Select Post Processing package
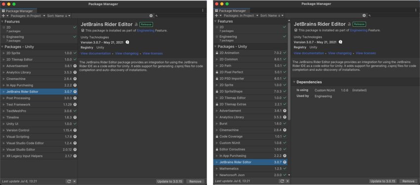420x185 pixels. click(39, 98)
